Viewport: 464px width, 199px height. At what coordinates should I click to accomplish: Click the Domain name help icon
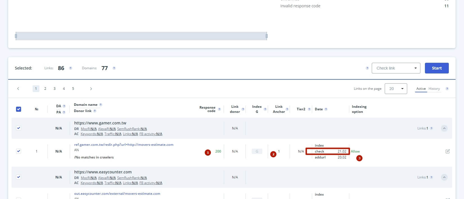(x=101, y=105)
